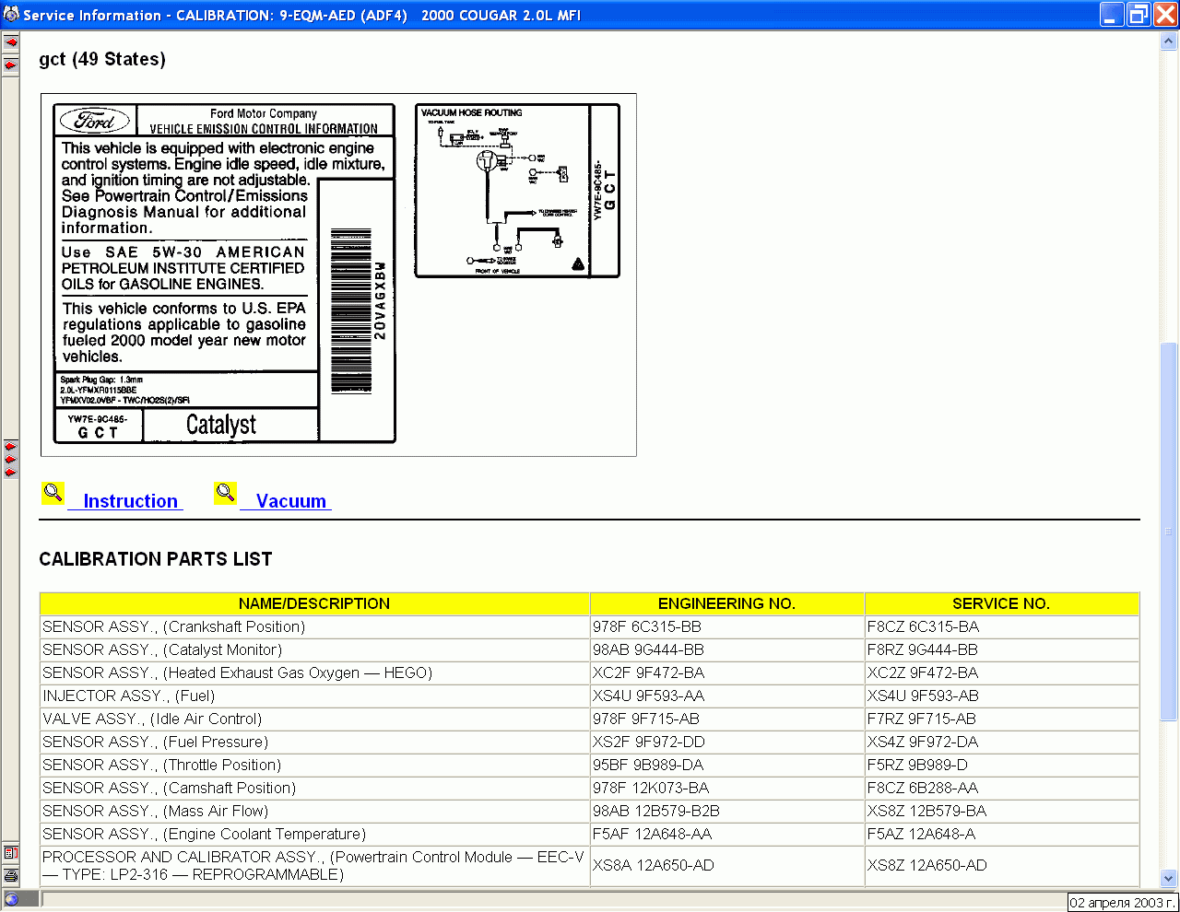This screenshot has height=912, width=1180.
Task: Click engineering number 978F 9F715-AB
Action: tap(646, 719)
